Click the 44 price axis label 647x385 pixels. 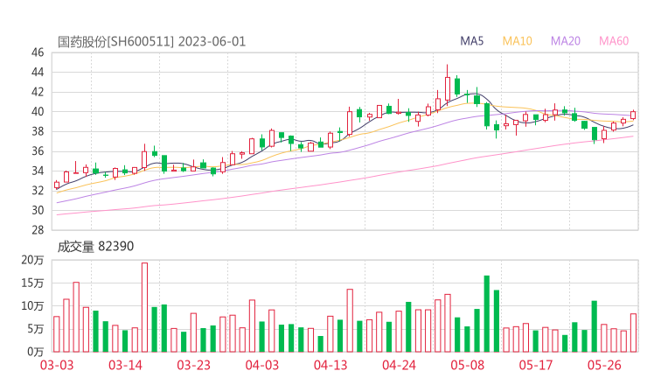tap(38, 73)
